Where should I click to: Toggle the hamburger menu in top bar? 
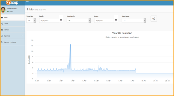click(27, 2)
